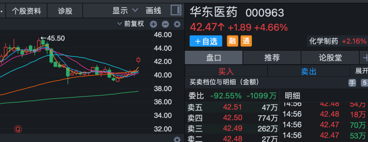Viewport: 368px width, 142px height.
Task: Select the 卖四 42.50 price row
Action: tap(233, 118)
